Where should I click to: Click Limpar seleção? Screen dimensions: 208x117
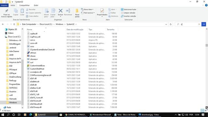coord(128,13)
